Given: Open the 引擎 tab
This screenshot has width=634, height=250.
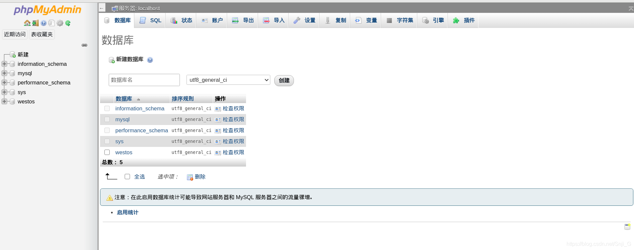Looking at the screenshot, I should point(433,20).
